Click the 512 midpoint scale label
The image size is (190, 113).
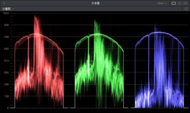pyautogui.click(x=7, y=61)
